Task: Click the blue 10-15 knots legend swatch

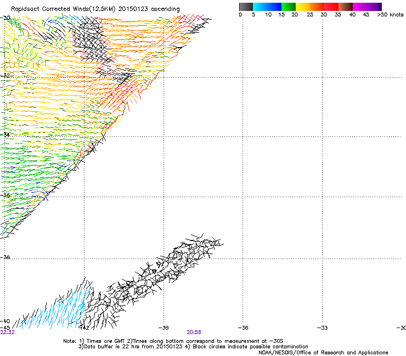Action: click(x=274, y=7)
